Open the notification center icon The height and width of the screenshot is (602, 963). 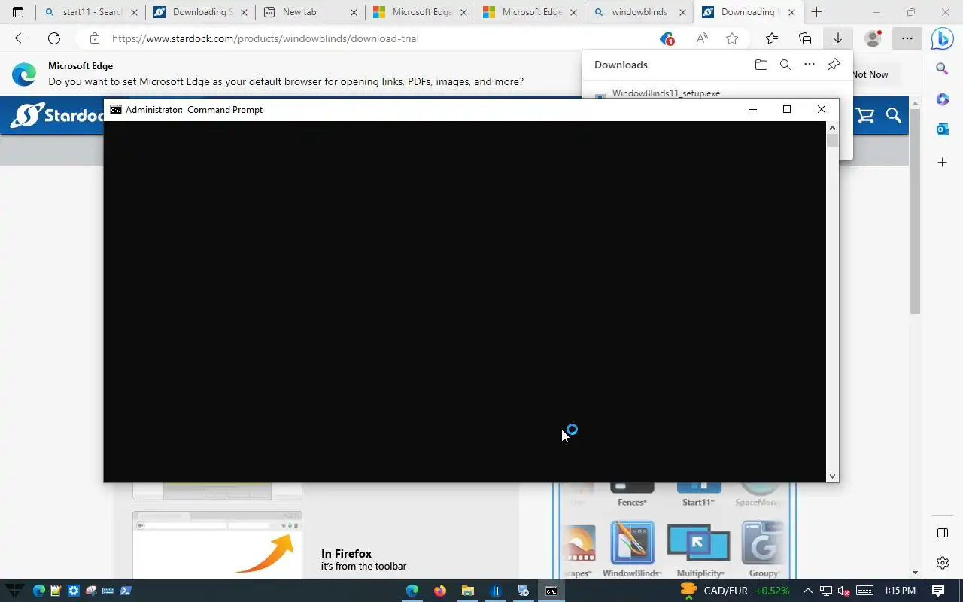tap(938, 591)
